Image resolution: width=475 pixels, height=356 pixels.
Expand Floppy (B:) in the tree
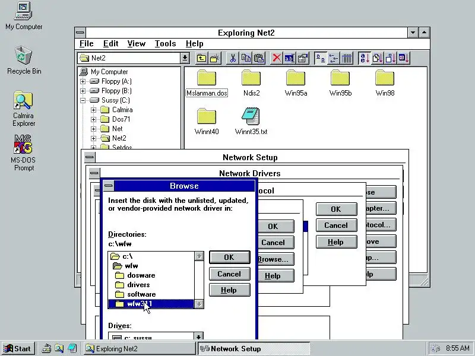(x=83, y=91)
